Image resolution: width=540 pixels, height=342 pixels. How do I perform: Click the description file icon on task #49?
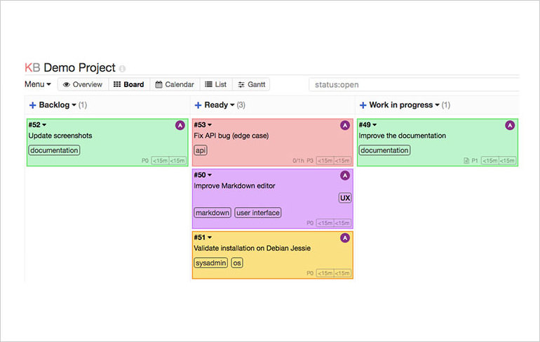466,161
